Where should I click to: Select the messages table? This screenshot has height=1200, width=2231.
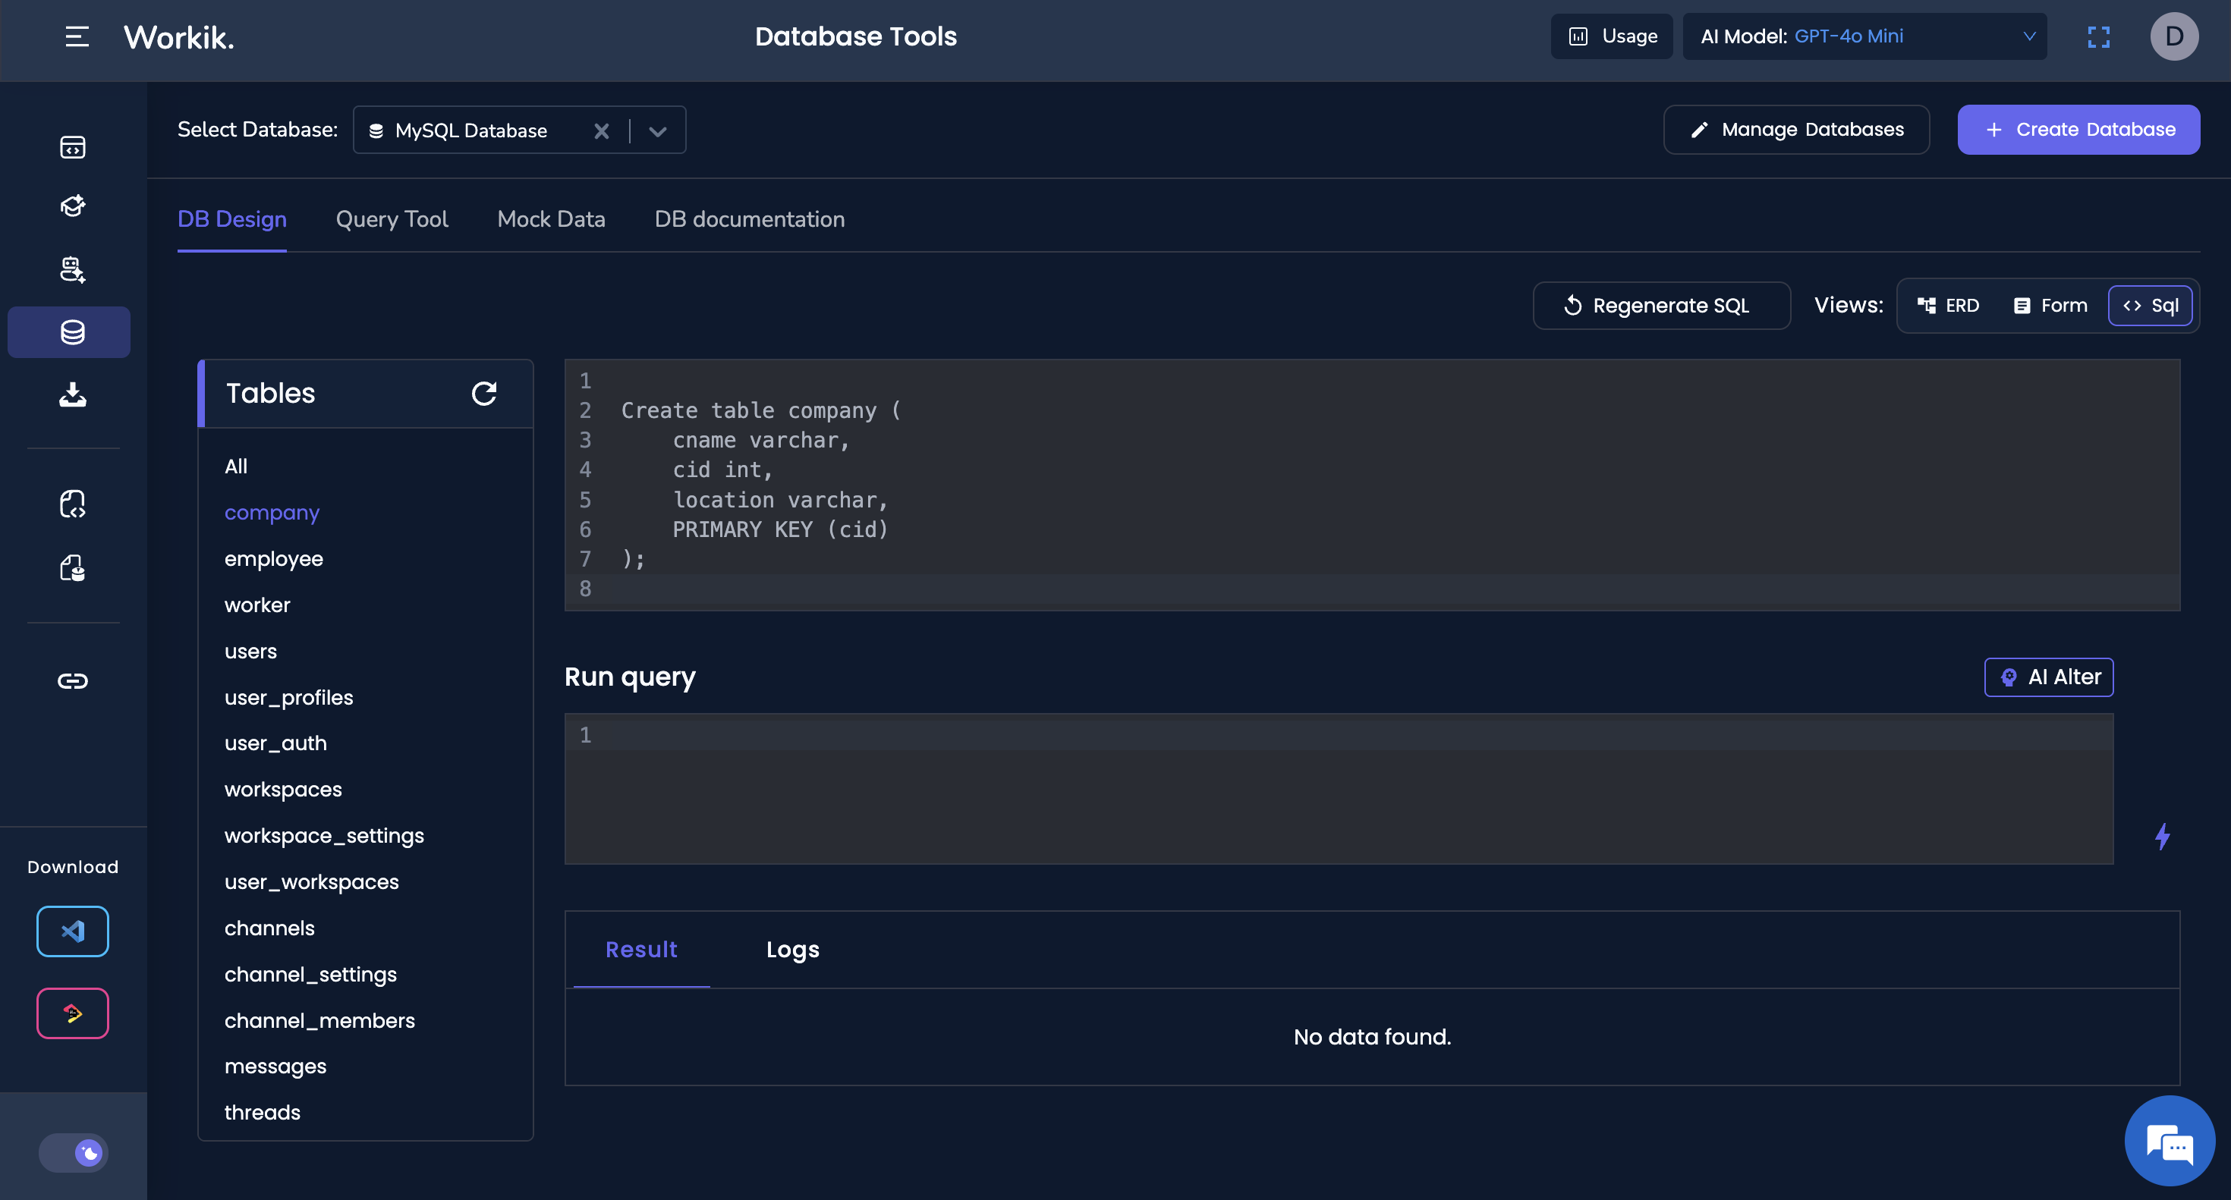(275, 1066)
